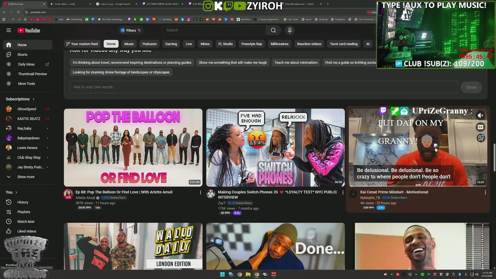Open More Tools in the sidebar

pyautogui.click(x=27, y=84)
